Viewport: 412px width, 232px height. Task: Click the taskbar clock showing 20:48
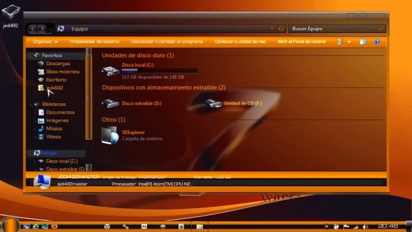(388, 226)
